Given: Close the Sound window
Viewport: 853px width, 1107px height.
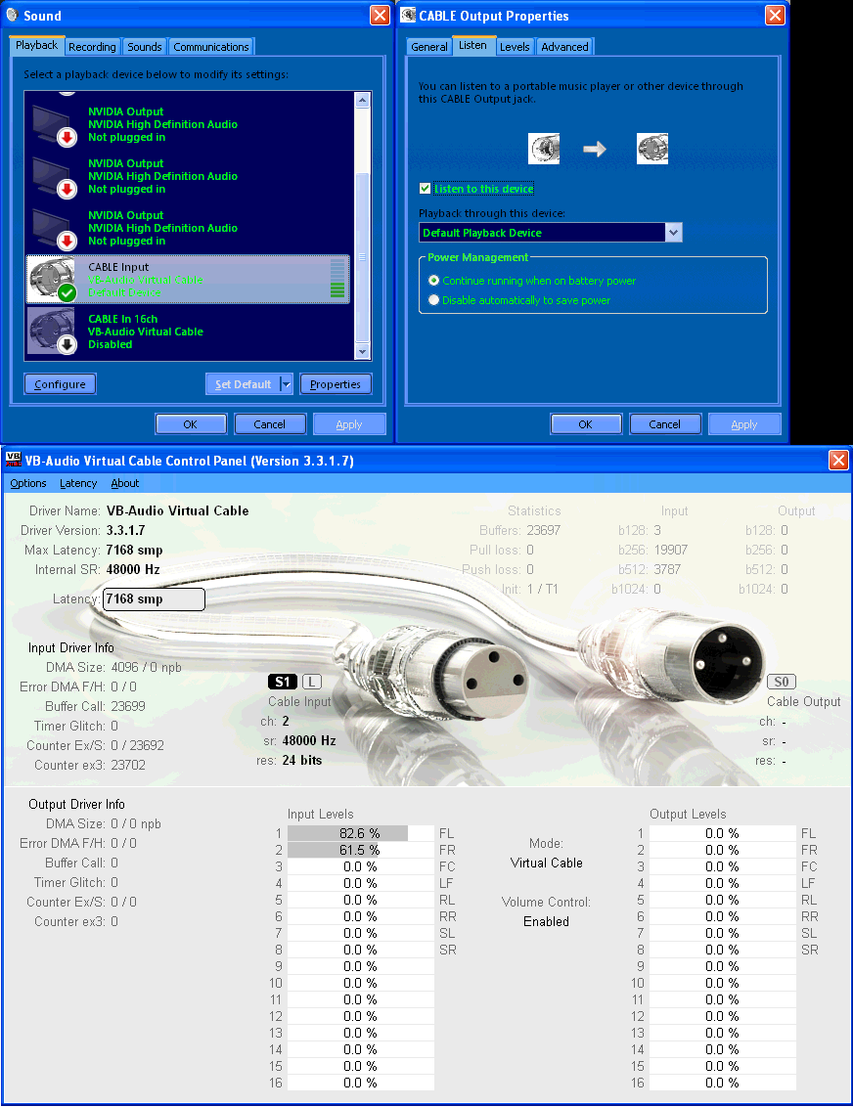Looking at the screenshot, I should pos(380,16).
